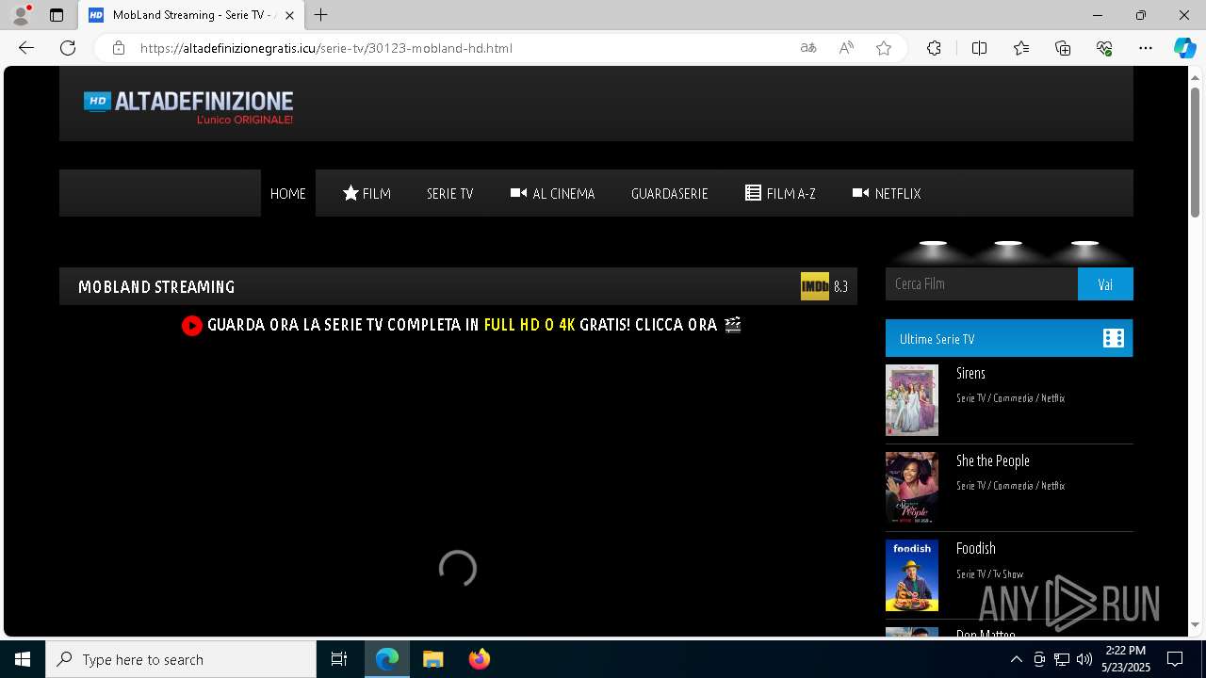Open the NETFLIX menu item
This screenshot has width=1206, height=678.
point(887,193)
